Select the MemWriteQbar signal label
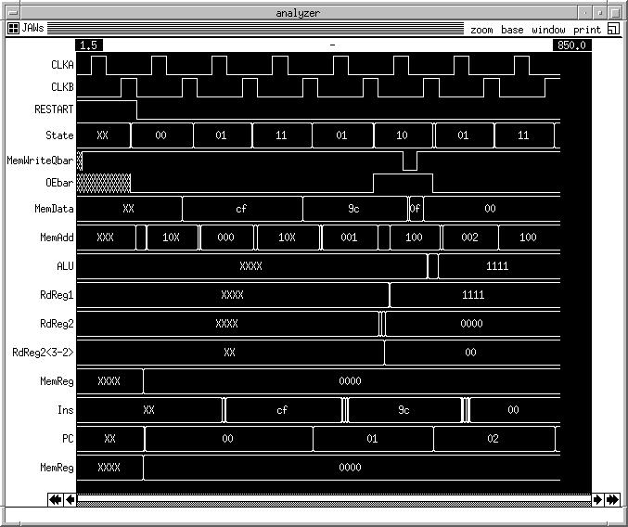The width and height of the screenshot is (628, 527). click(x=40, y=161)
